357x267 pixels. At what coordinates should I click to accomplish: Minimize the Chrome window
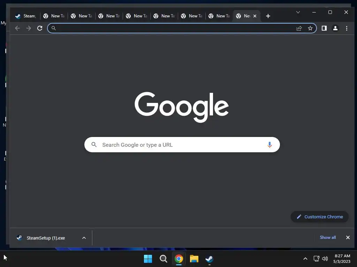click(314, 12)
